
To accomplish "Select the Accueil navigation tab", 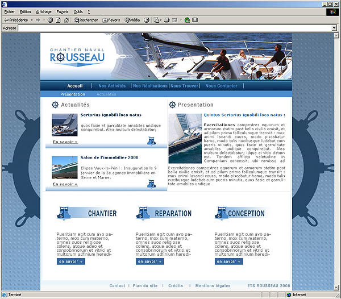I will coord(75,86).
